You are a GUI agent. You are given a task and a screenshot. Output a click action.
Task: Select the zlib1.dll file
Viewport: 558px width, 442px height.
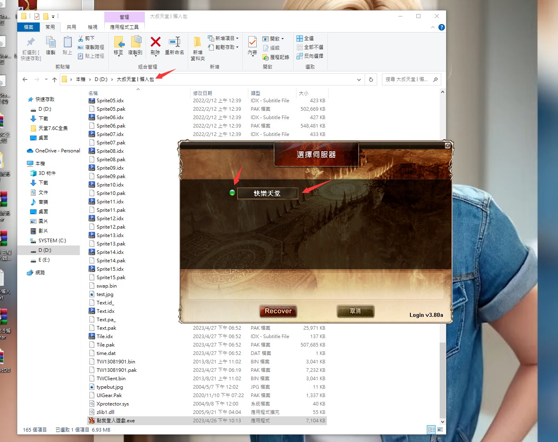pos(105,412)
